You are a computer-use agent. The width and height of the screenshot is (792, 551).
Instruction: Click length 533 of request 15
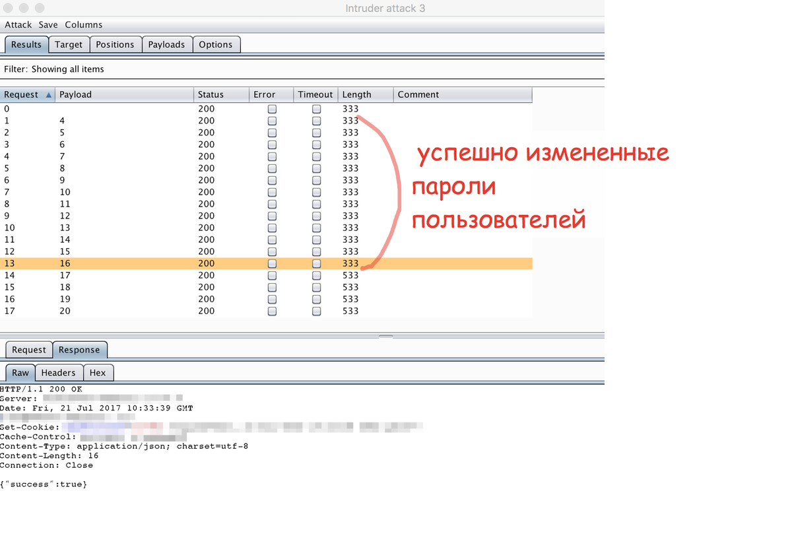coord(350,287)
